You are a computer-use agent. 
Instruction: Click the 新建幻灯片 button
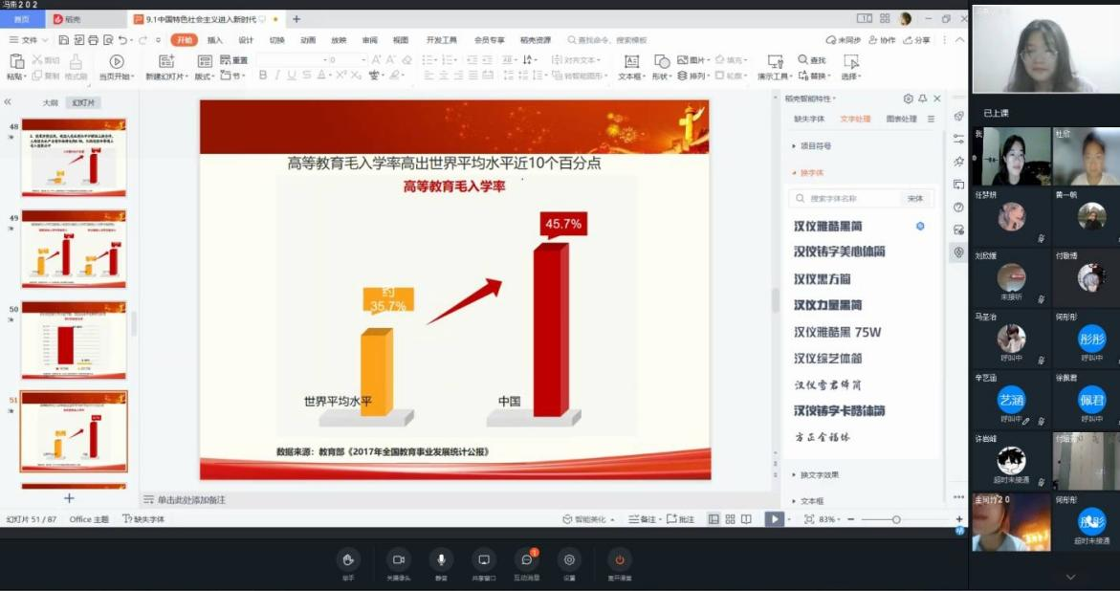(x=166, y=67)
